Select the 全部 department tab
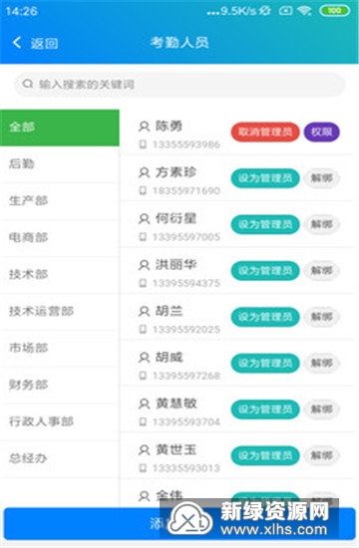Screen dimensions: 359x548 pos(60,128)
